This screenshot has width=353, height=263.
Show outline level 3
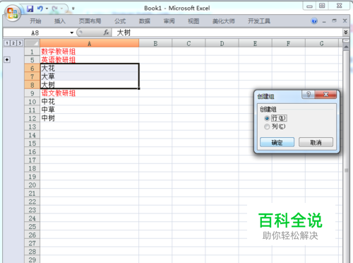click(x=20, y=43)
